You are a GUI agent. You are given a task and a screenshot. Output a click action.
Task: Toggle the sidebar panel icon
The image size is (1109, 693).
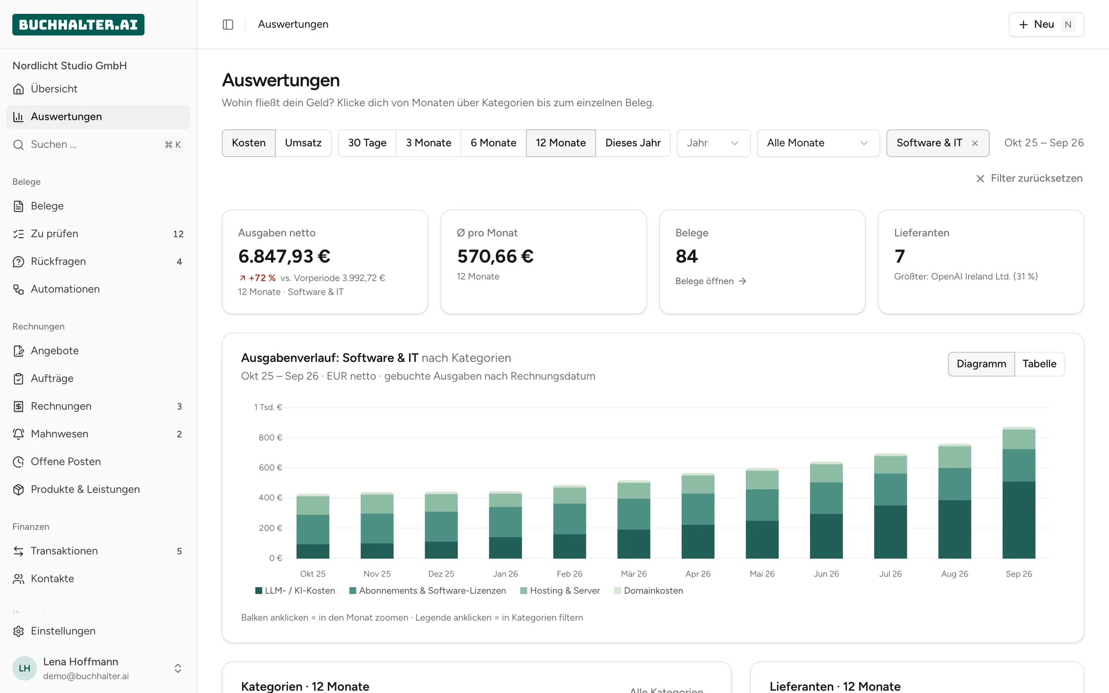228,24
